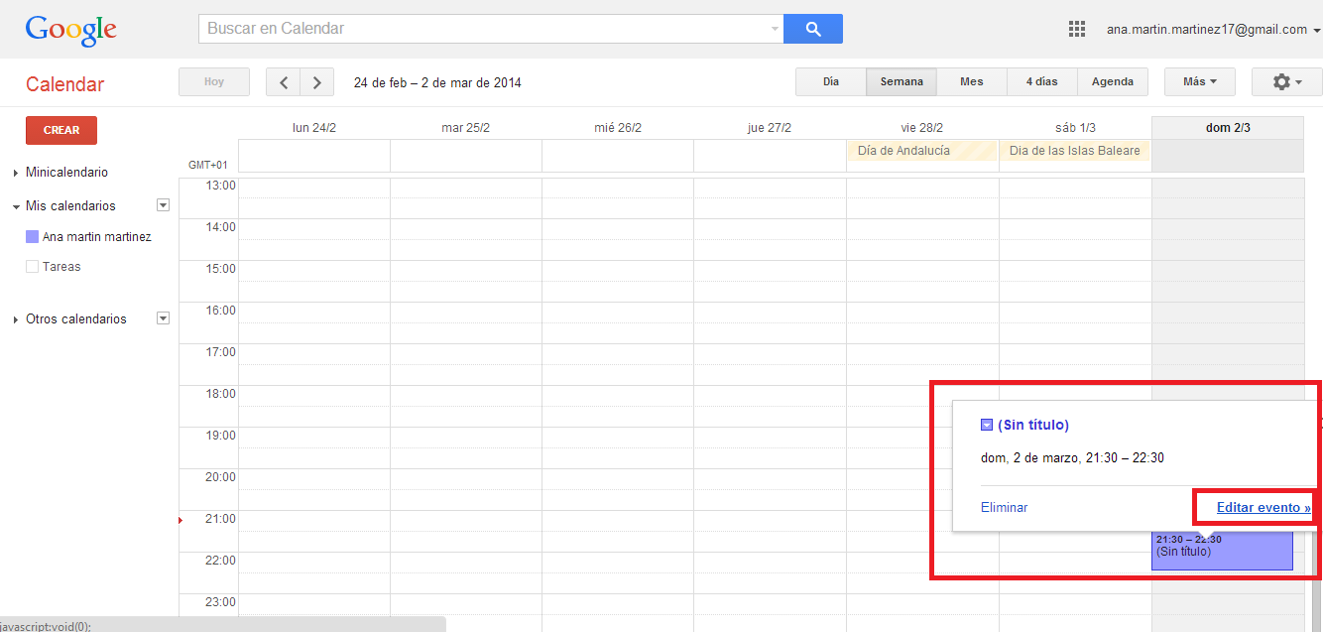Click the Hoy button
This screenshot has height=632, width=1323.
pyautogui.click(x=214, y=82)
